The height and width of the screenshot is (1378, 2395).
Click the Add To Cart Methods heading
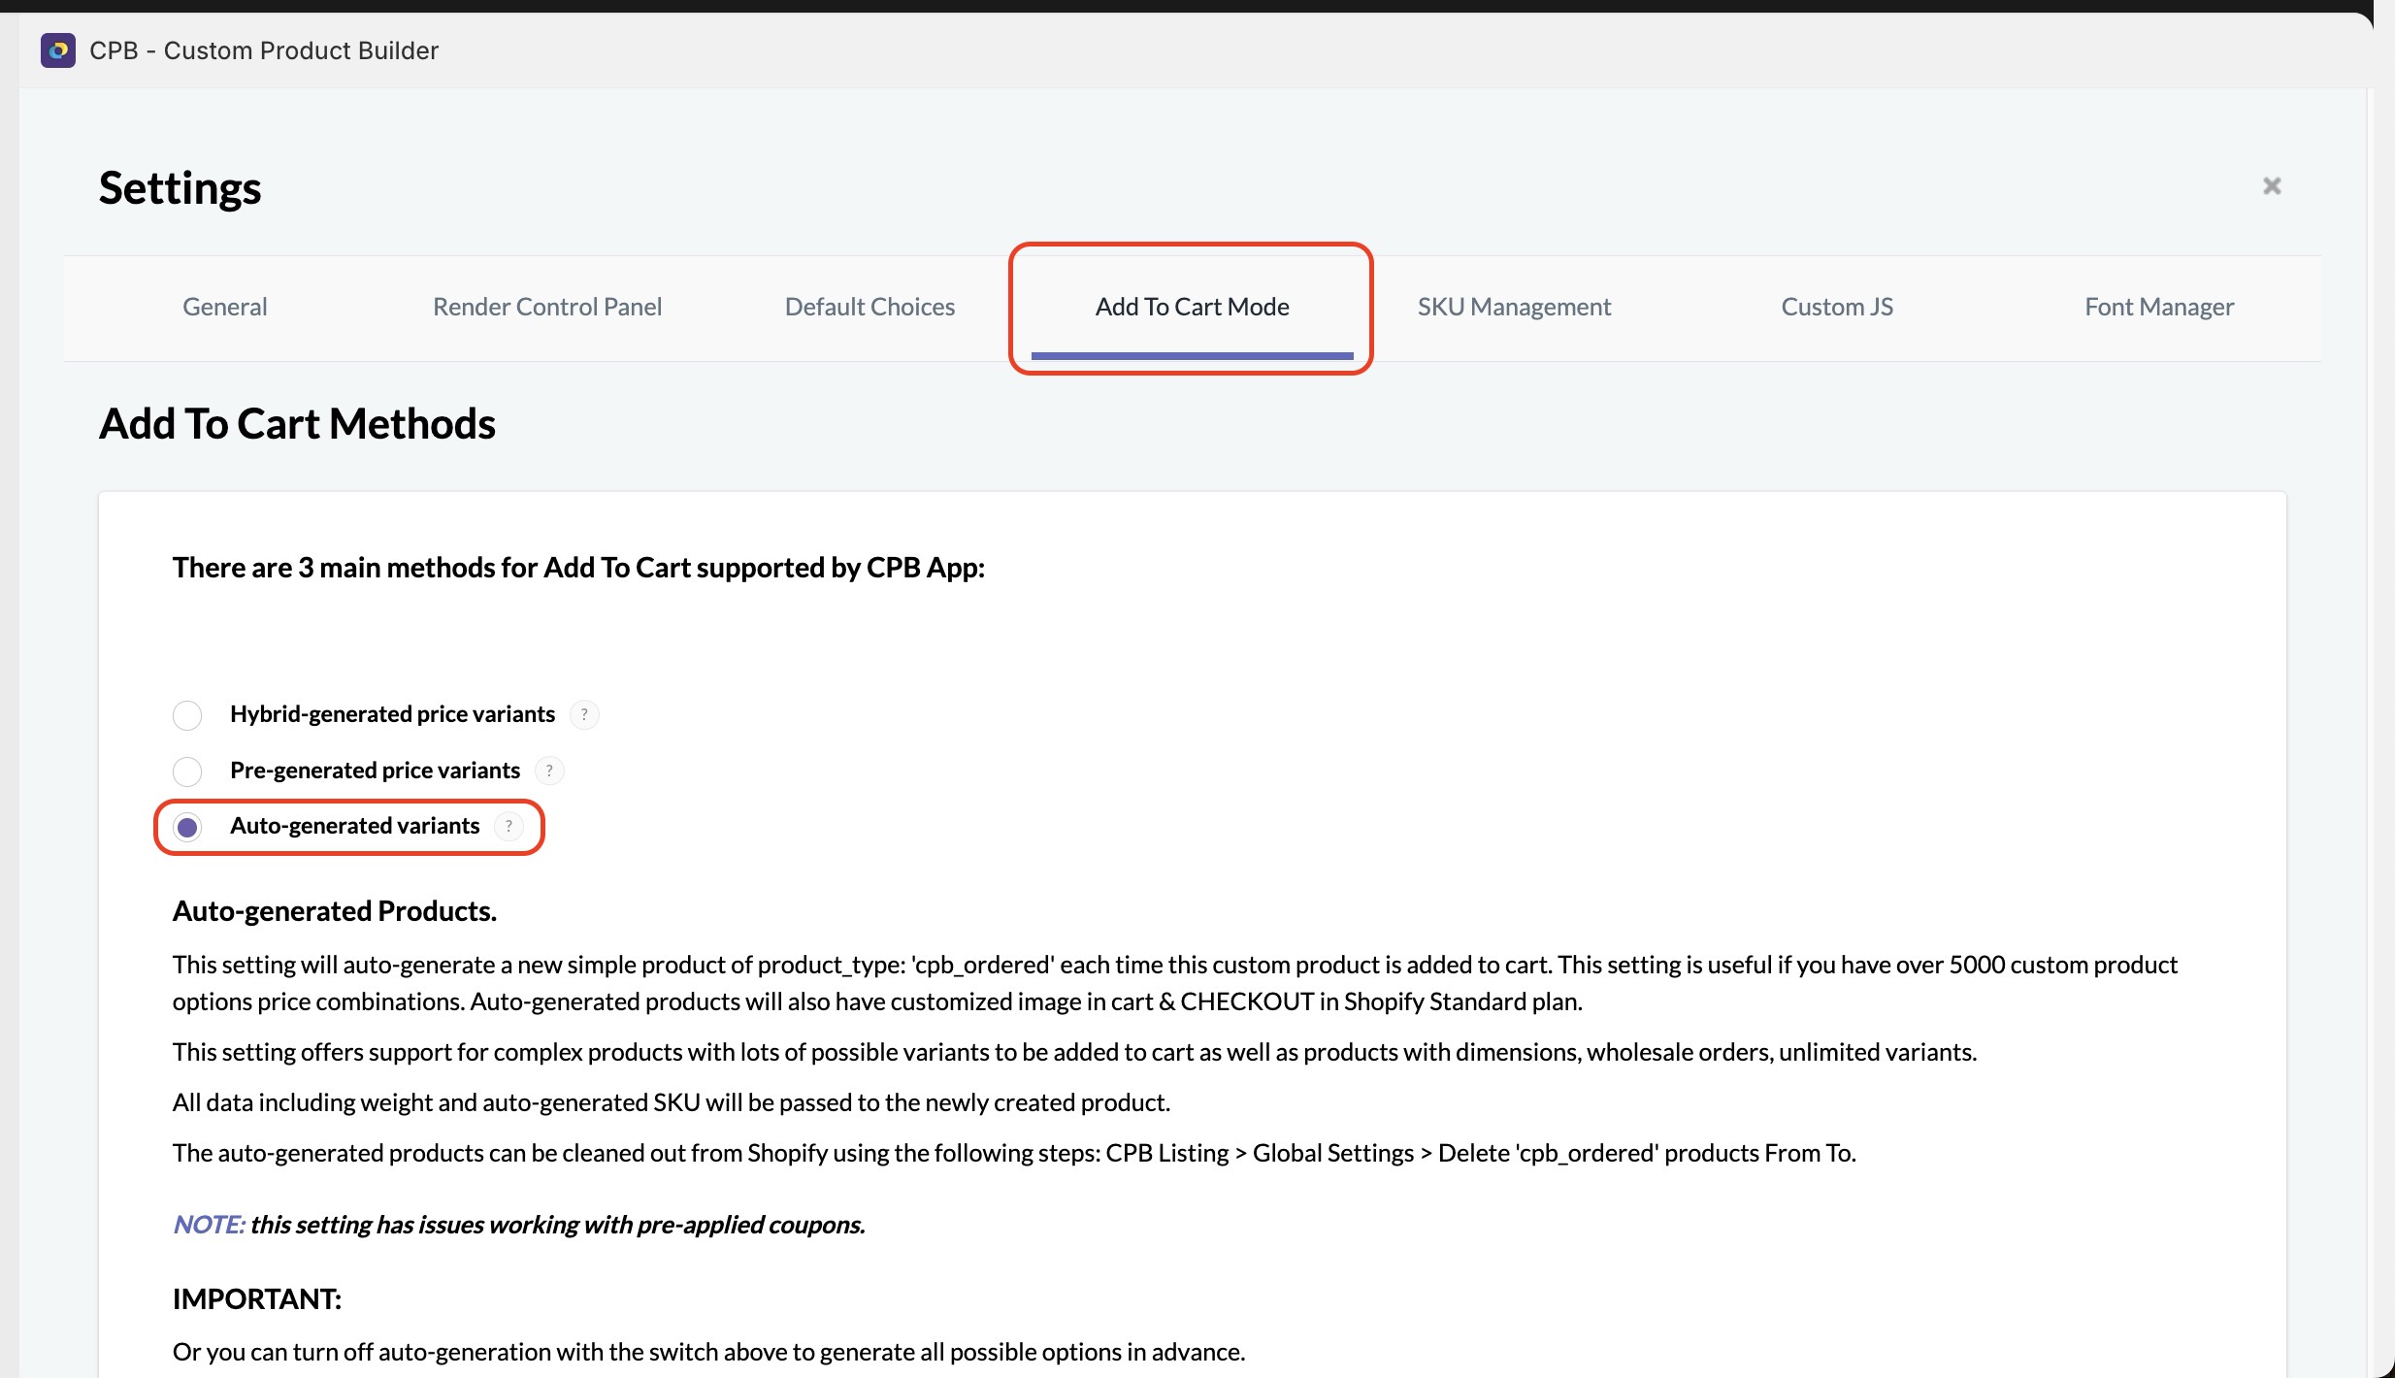click(297, 424)
